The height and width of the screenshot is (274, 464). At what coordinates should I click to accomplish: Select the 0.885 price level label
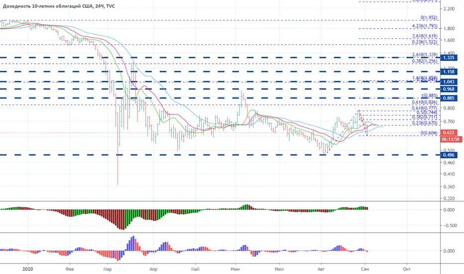[x=449, y=98]
